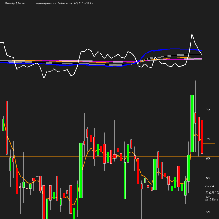This screenshot has width=219, height=219.
Task: Click the munafasutra.tbrjar.com watermark link text
Action: [x=54, y=3]
